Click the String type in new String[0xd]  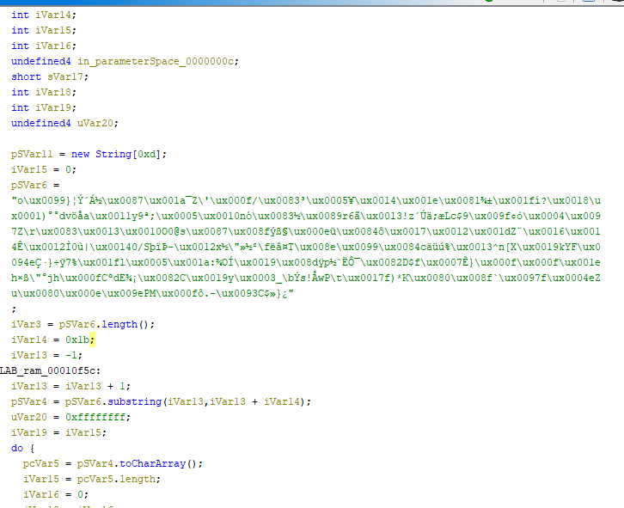[113, 154]
